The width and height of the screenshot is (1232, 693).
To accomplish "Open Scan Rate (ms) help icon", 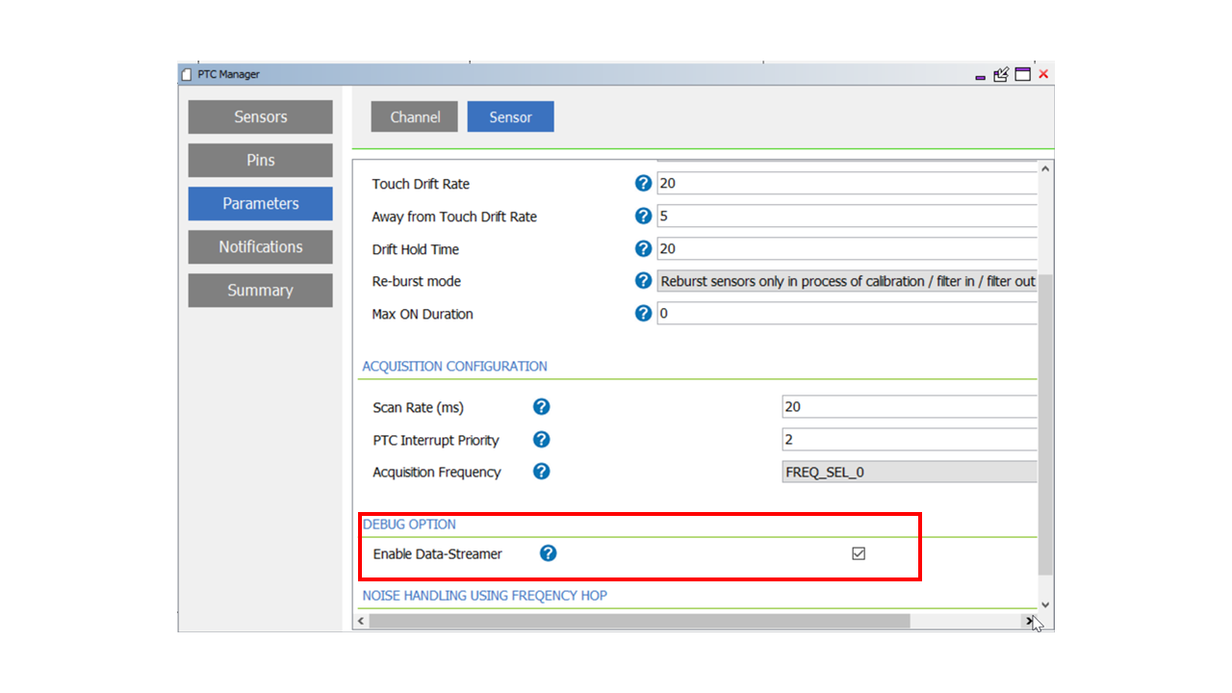I will click(x=542, y=407).
